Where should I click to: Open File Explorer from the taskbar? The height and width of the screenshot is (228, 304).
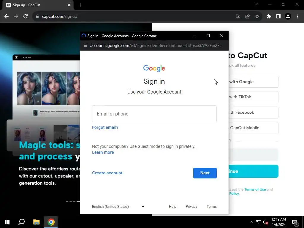36,222
